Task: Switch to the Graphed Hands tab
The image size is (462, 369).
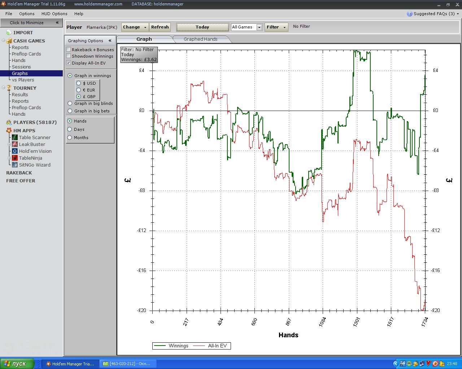Action: tap(200, 39)
